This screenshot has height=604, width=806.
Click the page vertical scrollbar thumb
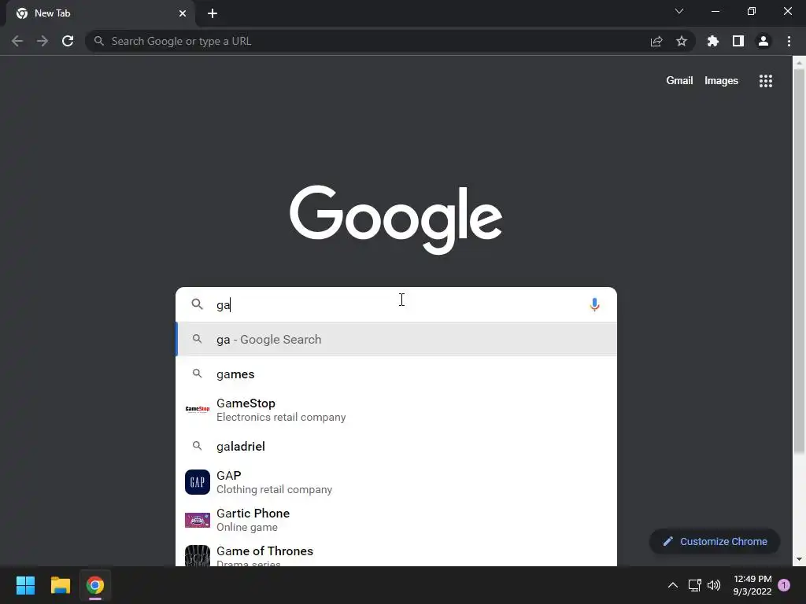[x=799, y=261]
